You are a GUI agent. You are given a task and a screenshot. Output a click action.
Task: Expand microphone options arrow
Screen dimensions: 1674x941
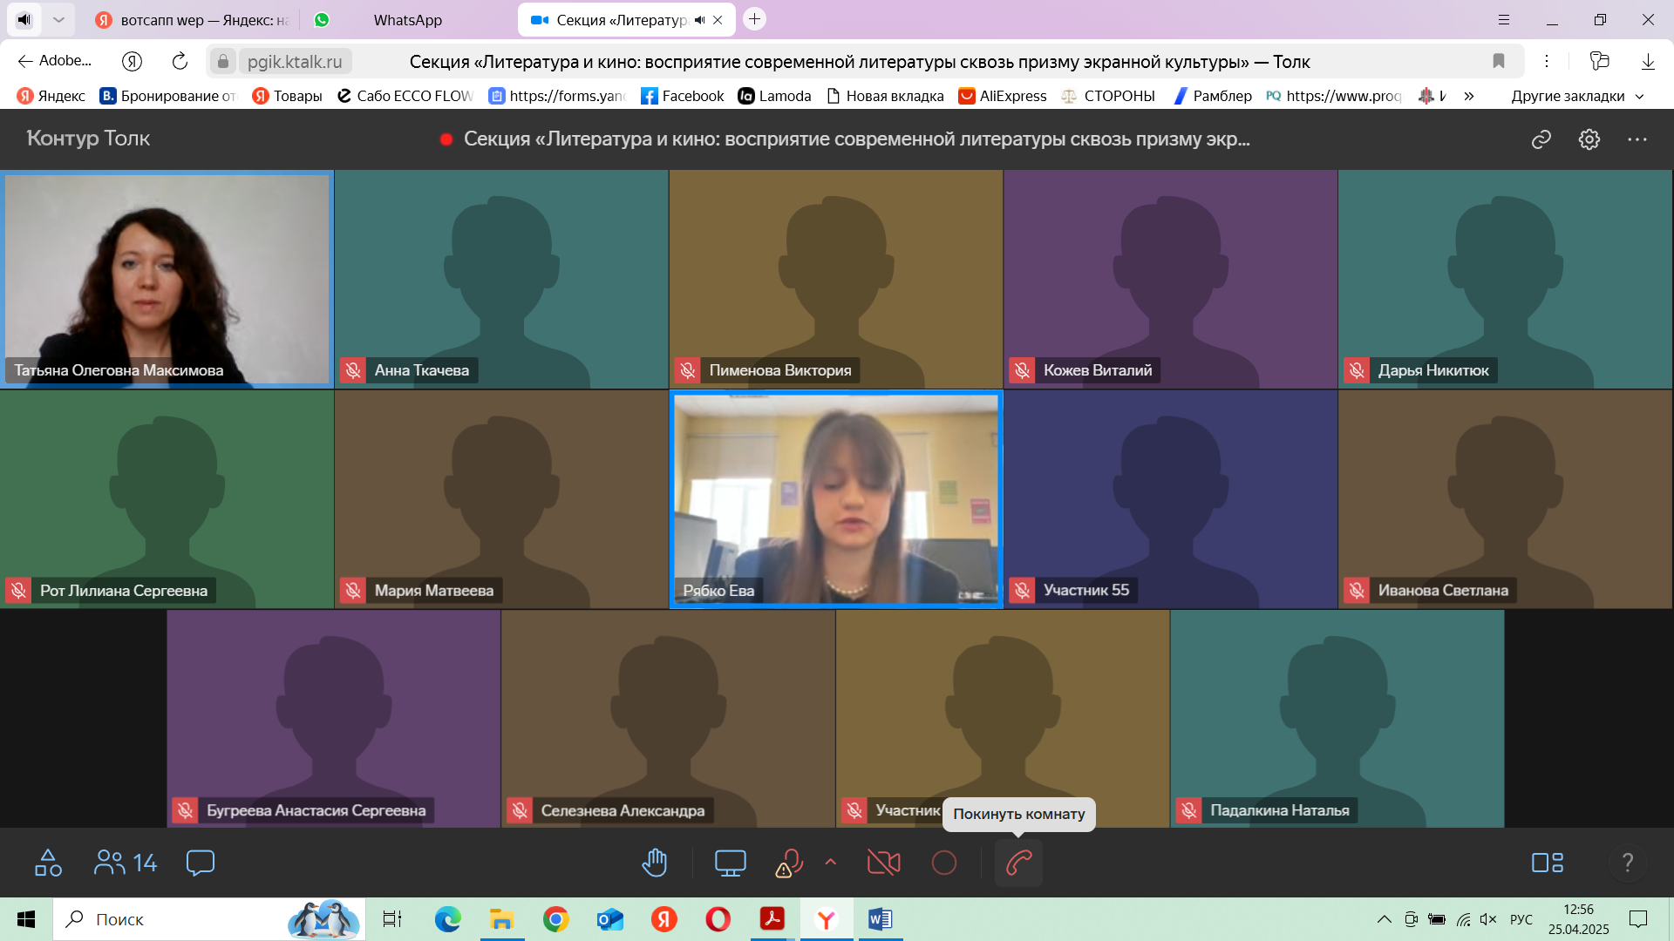(x=831, y=862)
